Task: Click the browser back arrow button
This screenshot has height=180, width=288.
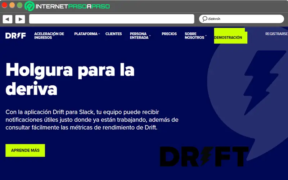Action: [8, 19]
